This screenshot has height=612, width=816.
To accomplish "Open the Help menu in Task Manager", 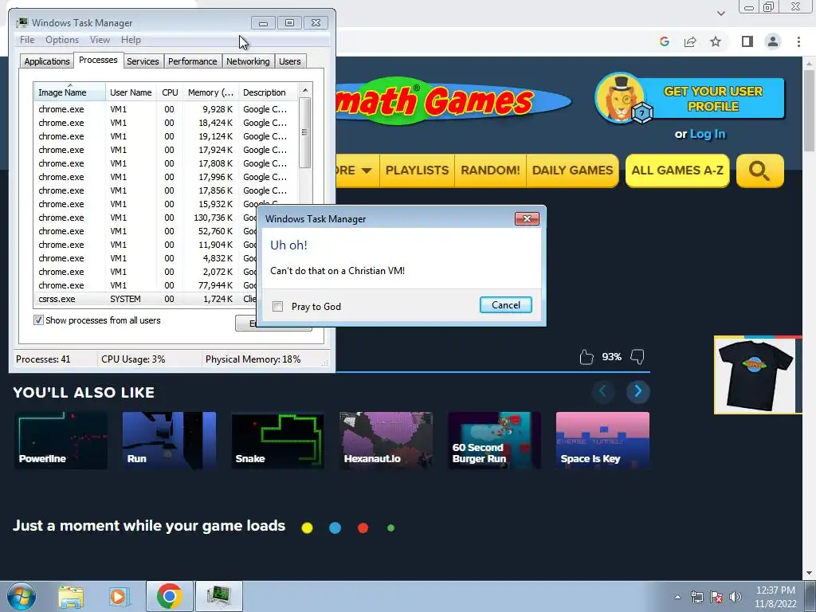I will (131, 40).
